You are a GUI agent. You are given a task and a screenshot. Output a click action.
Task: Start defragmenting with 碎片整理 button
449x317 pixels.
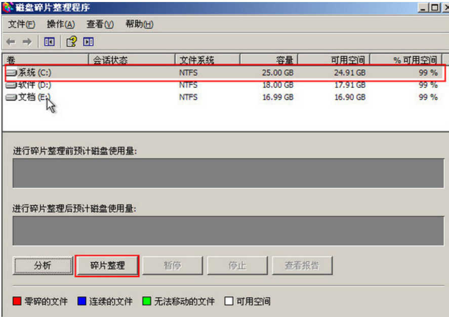pyautogui.click(x=107, y=265)
